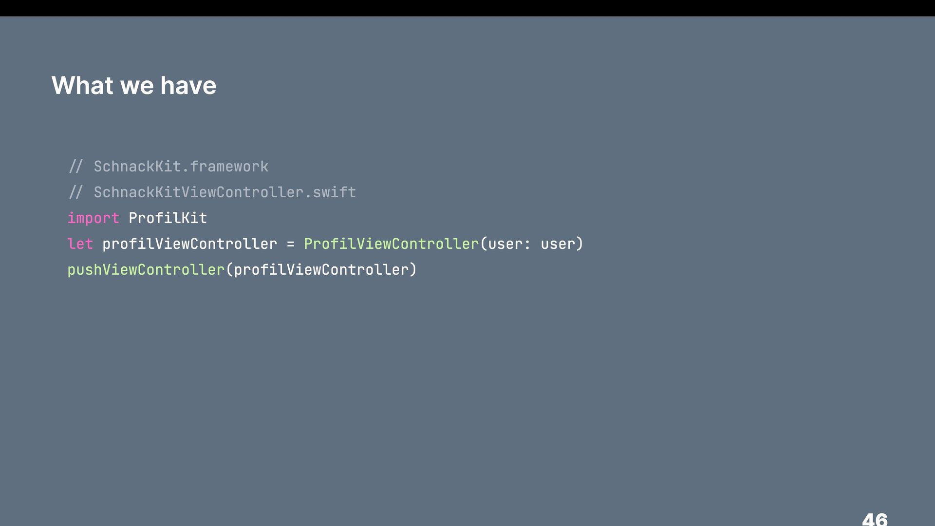Screen dimensions: 935x526
Task: Click the '(profilViewController)' argument on last line
Action: point(321,270)
